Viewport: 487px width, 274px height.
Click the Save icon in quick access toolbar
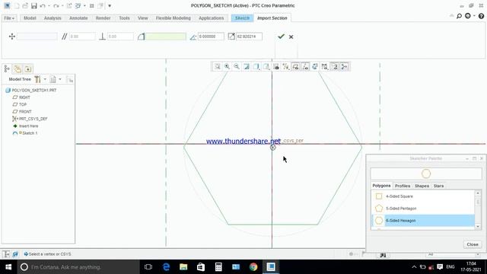33,5
